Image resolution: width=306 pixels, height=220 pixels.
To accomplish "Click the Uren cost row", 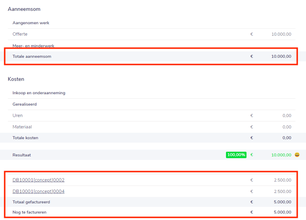I will coord(152,116).
